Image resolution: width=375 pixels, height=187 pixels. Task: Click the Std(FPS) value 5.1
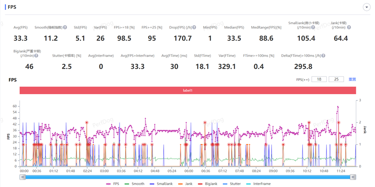point(80,38)
